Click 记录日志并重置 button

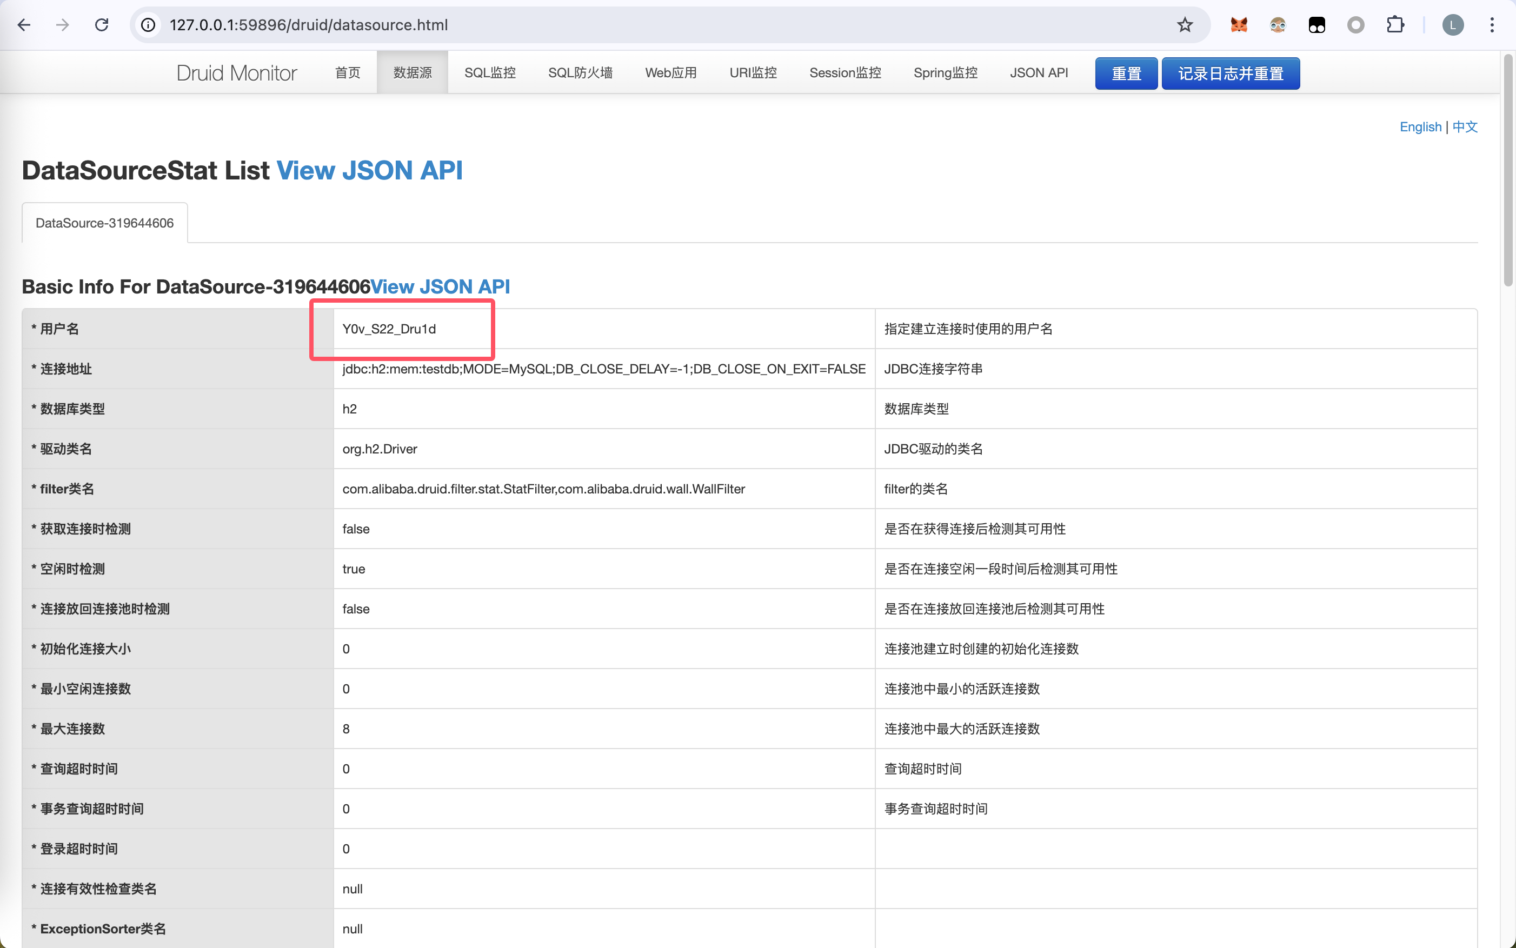(x=1230, y=74)
